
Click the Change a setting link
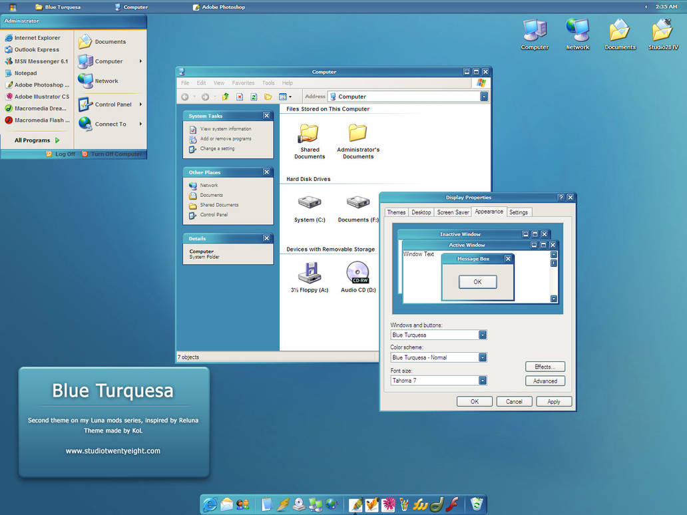[217, 149]
